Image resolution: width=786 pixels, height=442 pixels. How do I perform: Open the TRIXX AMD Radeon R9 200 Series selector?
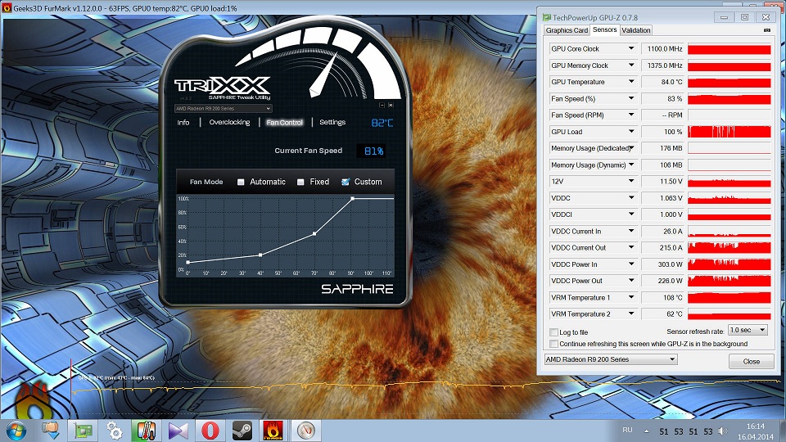click(x=223, y=108)
